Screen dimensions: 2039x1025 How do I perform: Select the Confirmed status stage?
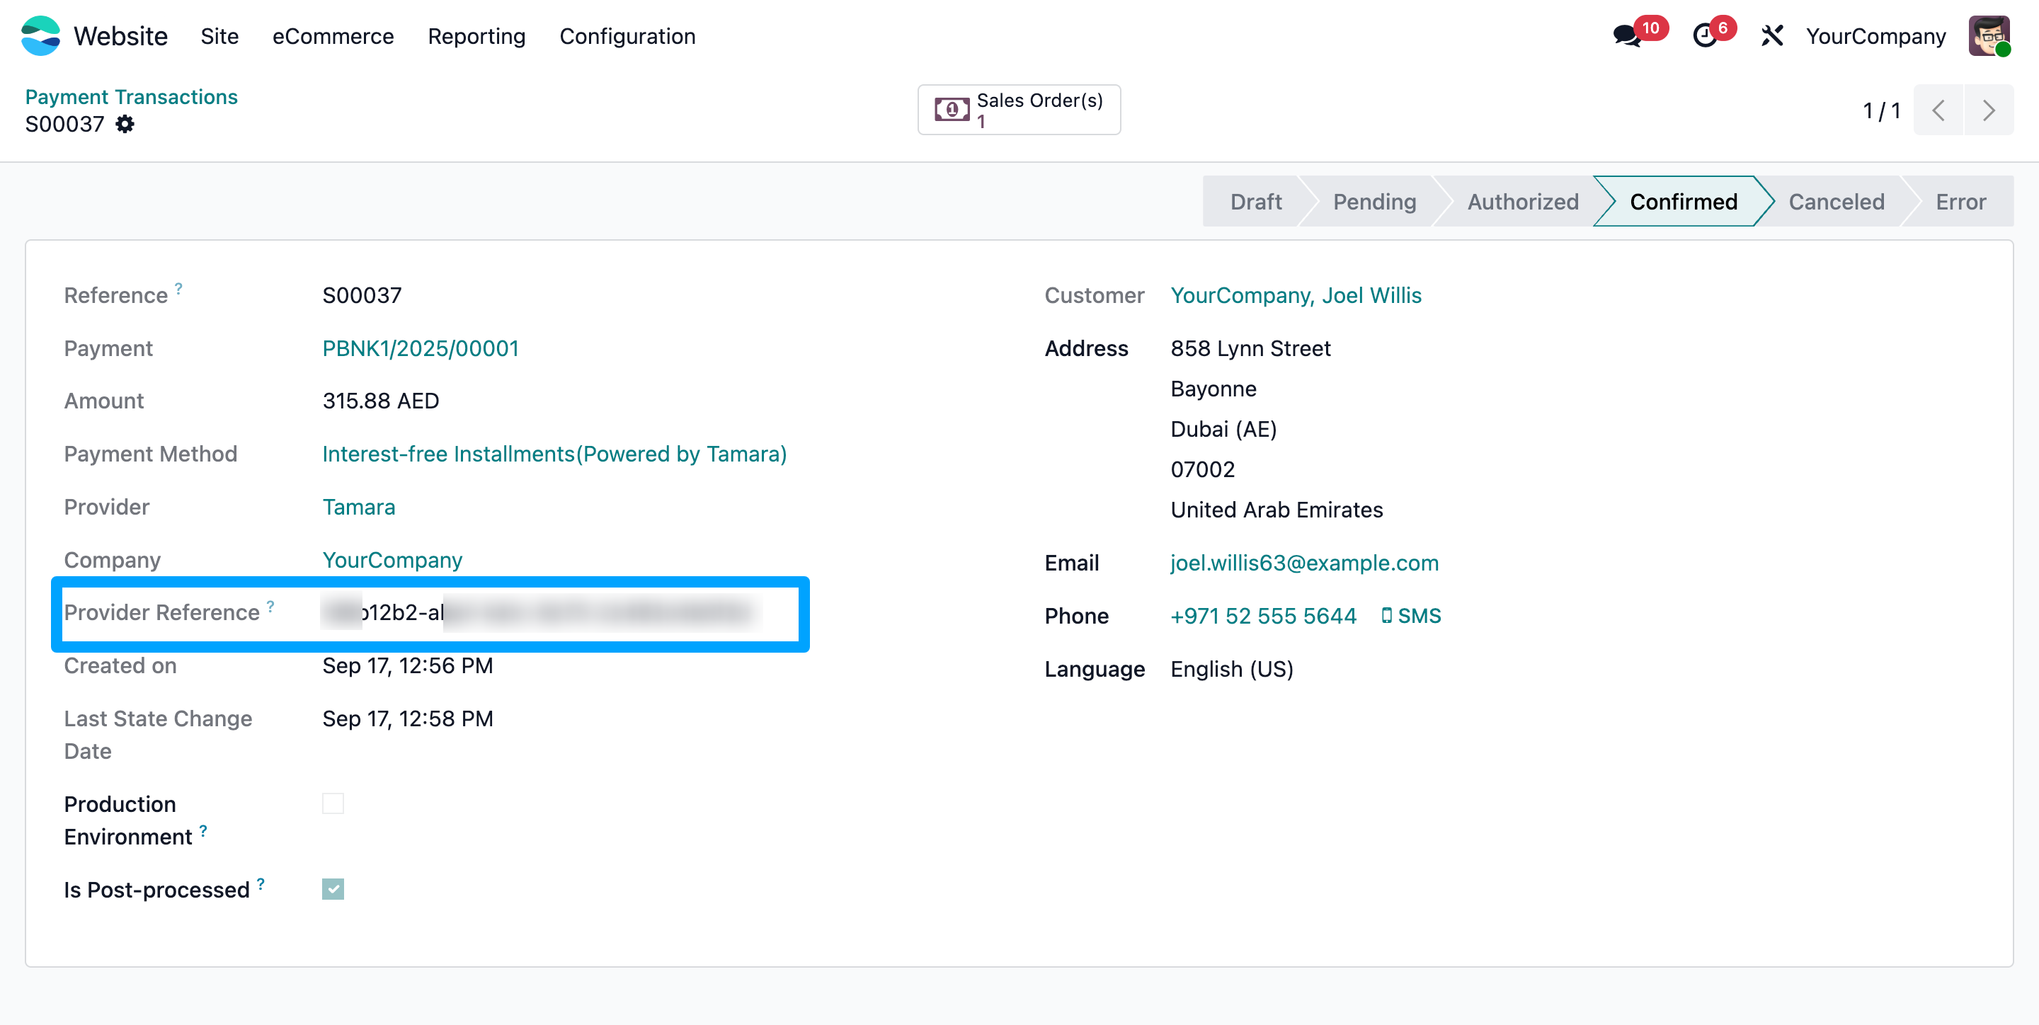1684,202
